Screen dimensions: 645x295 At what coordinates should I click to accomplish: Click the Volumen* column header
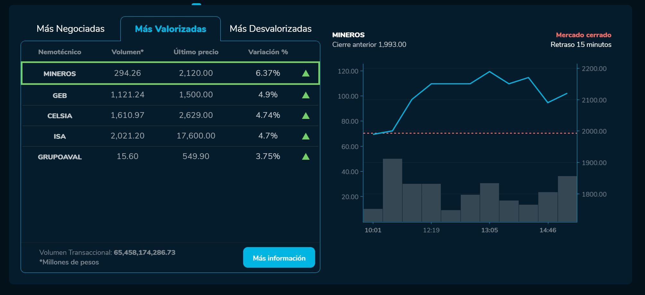point(128,51)
